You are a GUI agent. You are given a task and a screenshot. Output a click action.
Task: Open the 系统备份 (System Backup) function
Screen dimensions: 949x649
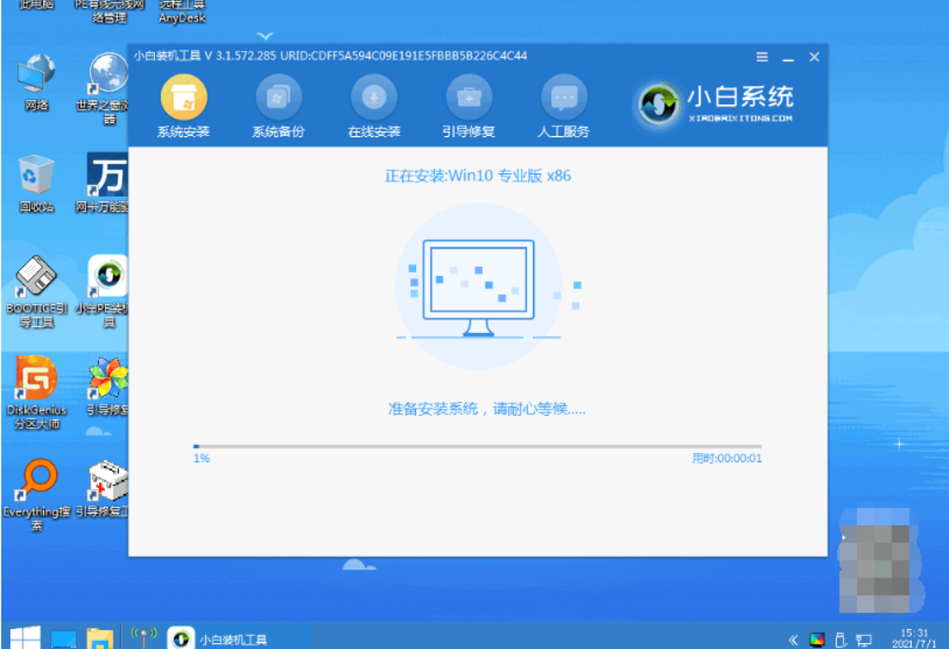(277, 102)
